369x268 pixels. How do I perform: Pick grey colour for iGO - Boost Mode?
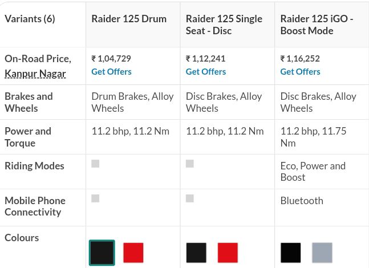(x=322, y=253)
